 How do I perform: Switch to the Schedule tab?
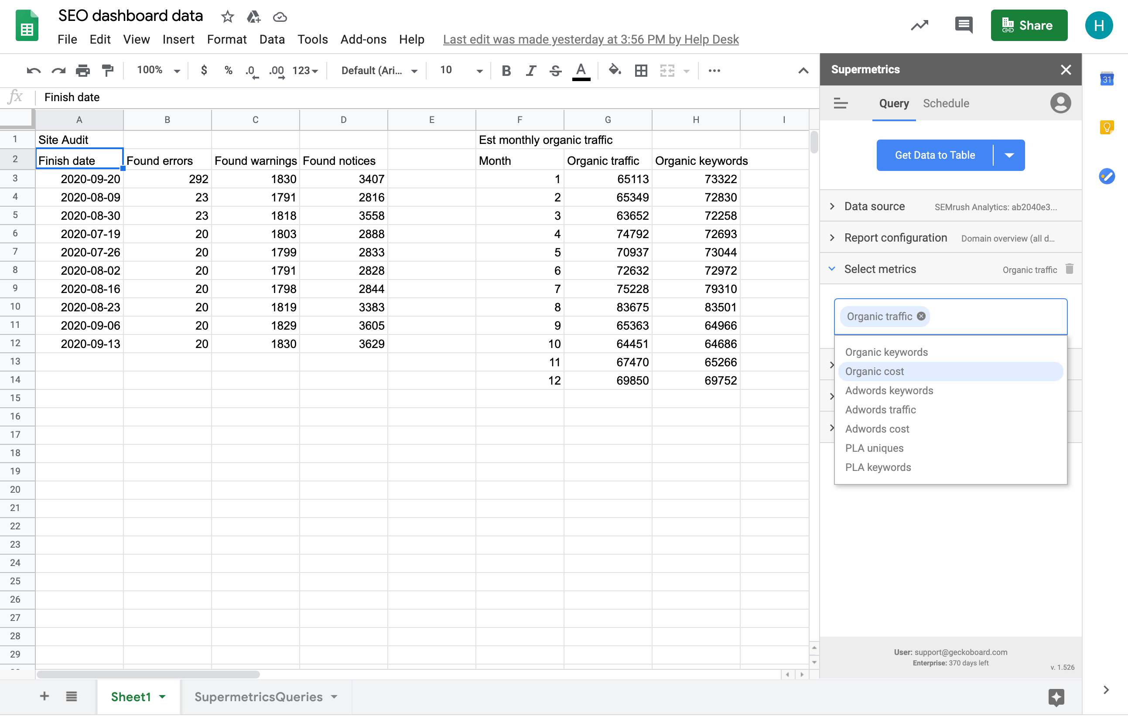pos(945,103)
